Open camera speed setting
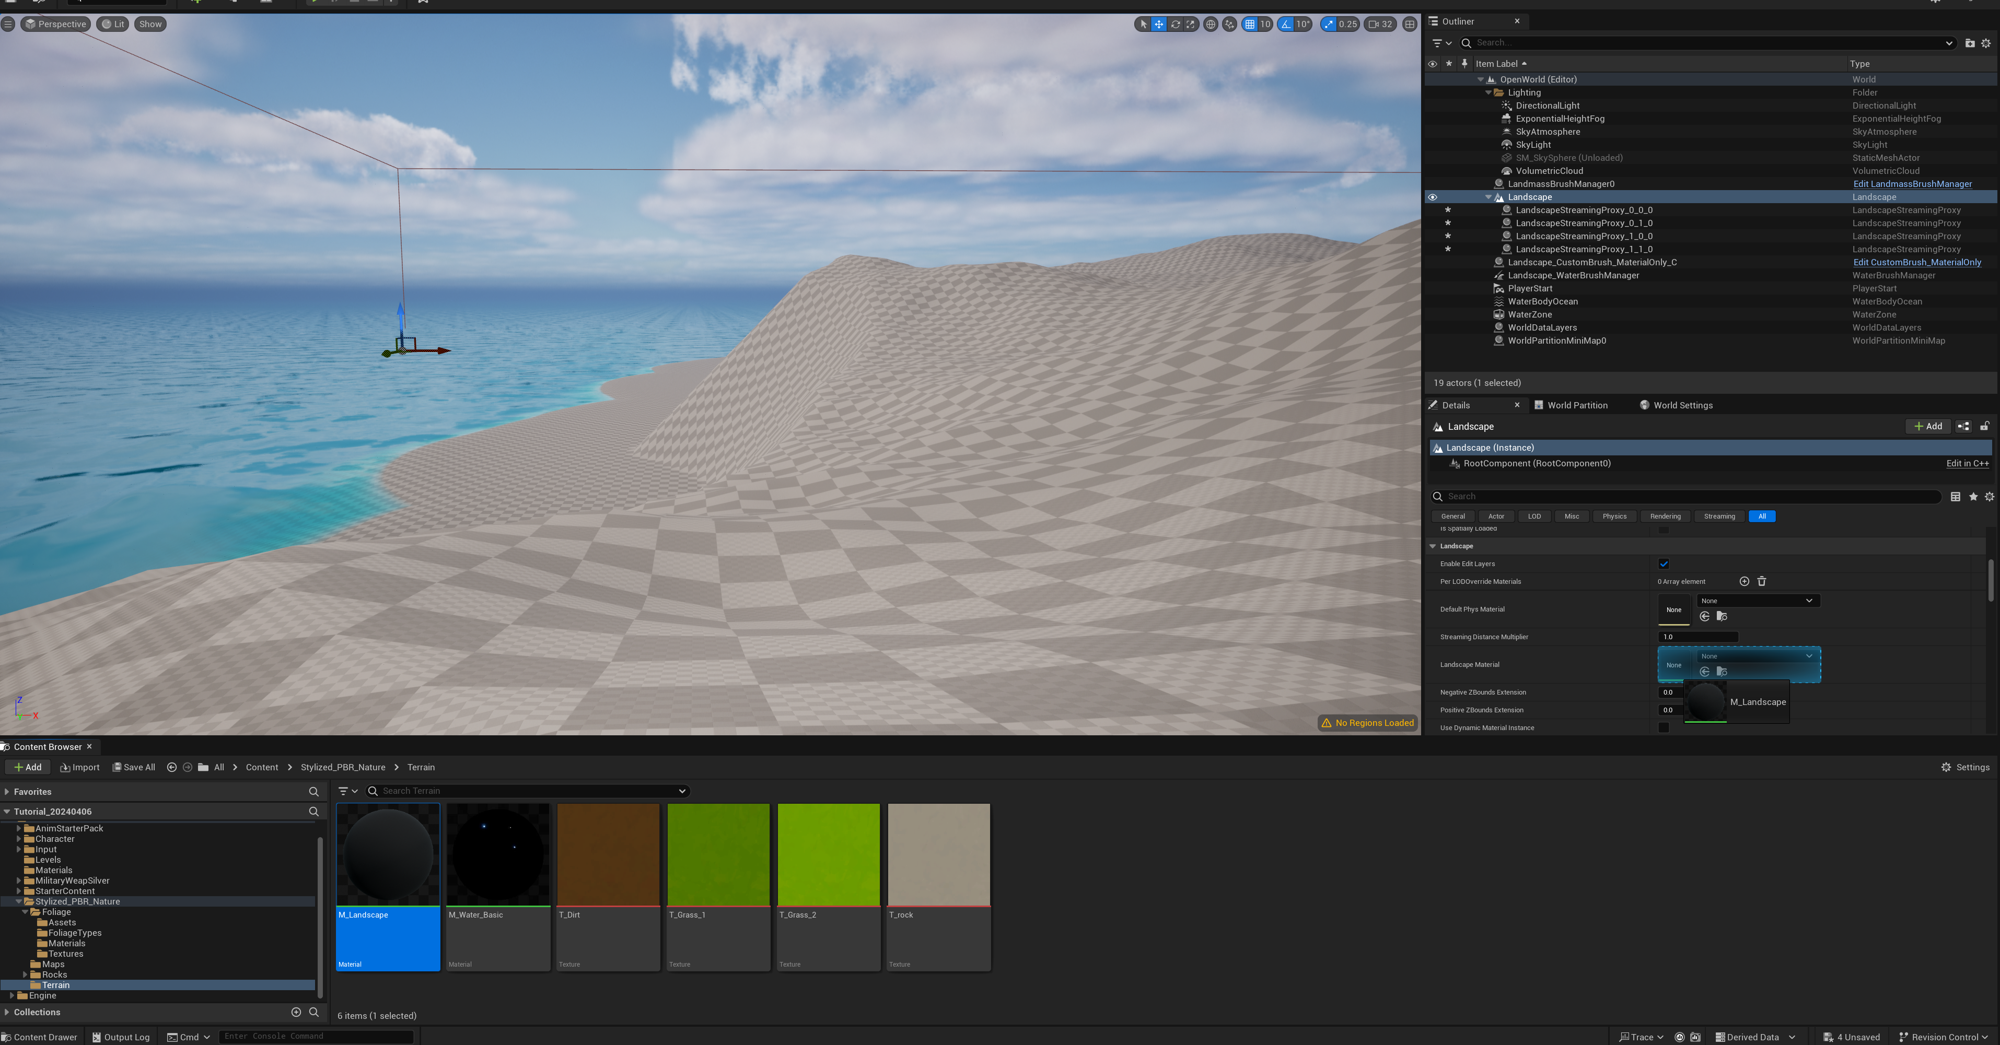Viewport: 2000px width, 1045px height. coord(1380,24)
